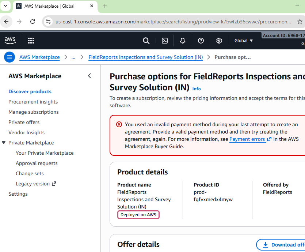Click the Legacy version external-link icon

click(x=54, y=184)
